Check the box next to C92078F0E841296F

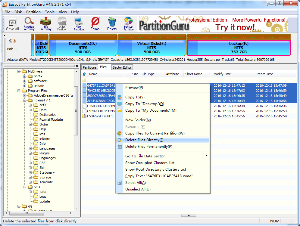85,111
